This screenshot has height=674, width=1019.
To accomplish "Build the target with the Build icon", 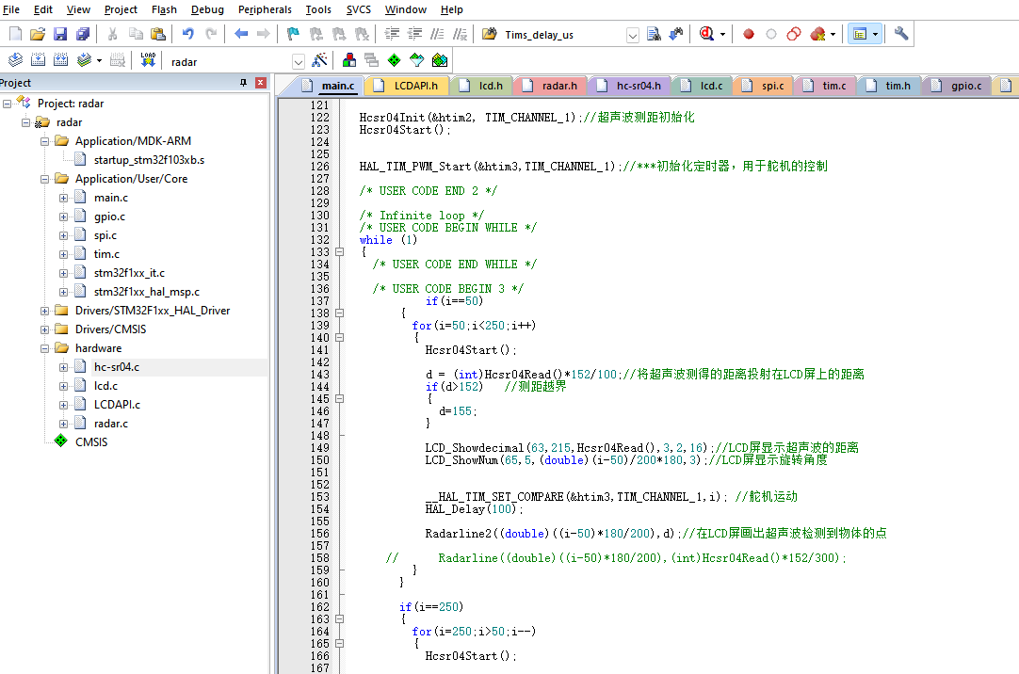I will pos(38,60).
